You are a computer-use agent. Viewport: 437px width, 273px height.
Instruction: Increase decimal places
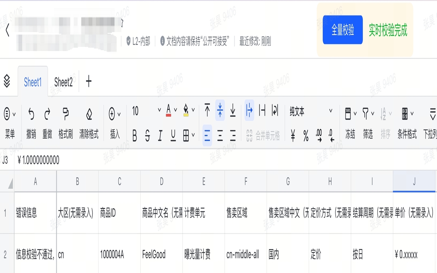pyautogui.click(x=319, y=136)
